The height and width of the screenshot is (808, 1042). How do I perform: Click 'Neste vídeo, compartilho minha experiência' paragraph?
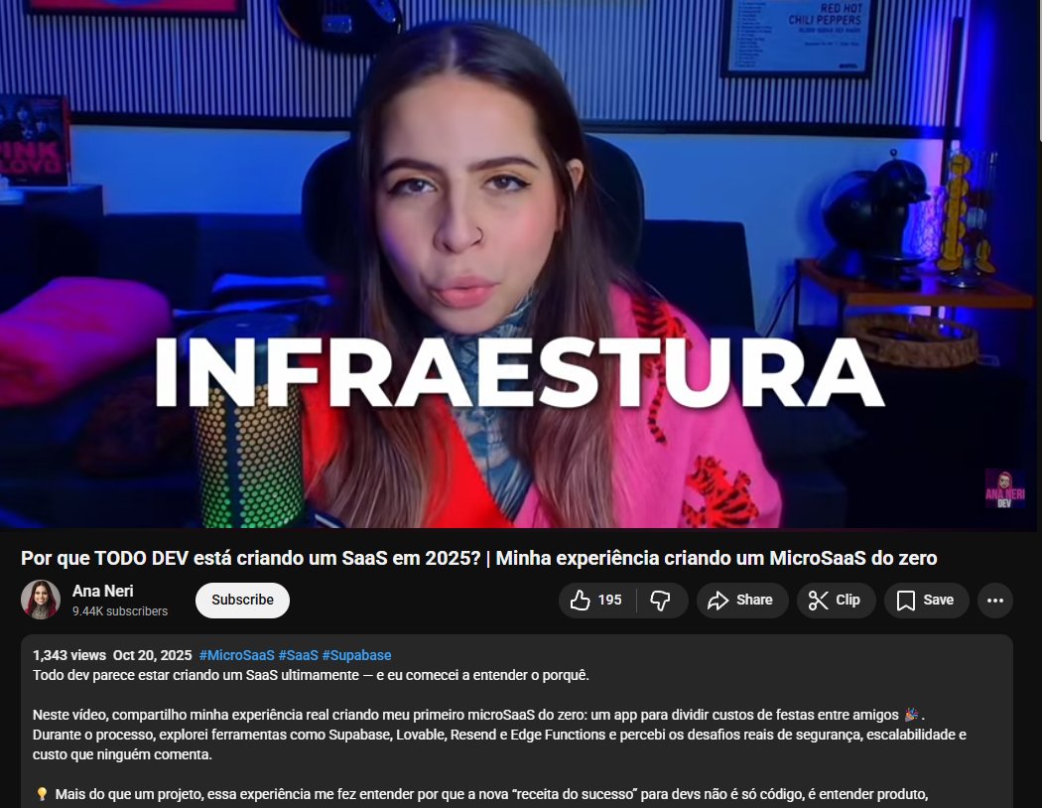[499, 735]
